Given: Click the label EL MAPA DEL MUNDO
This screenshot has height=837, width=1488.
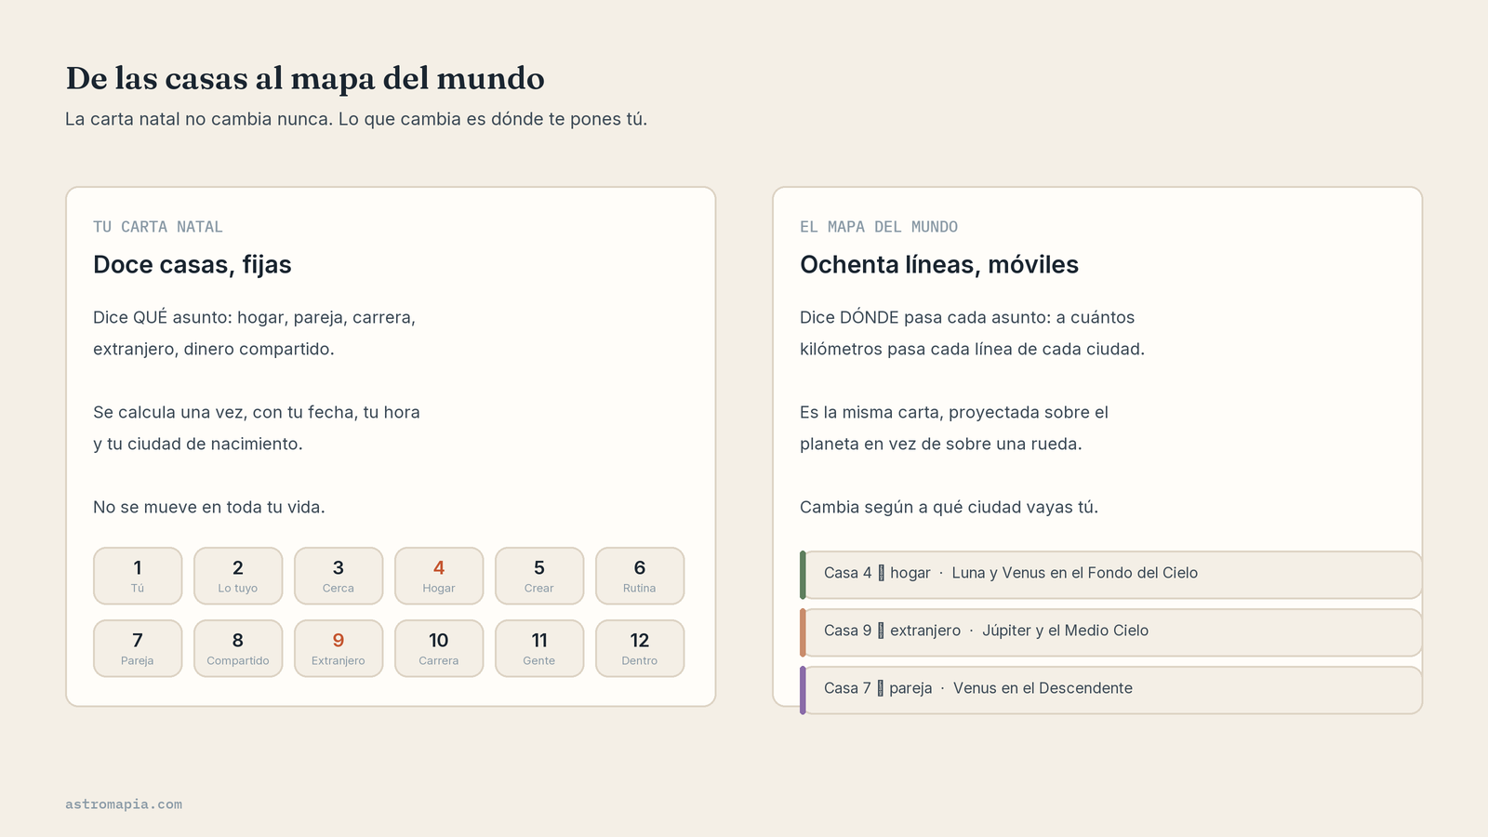Looking at the screenshot, I should (x=879, y=227).
